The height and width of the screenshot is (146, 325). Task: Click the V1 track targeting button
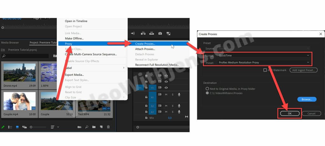152,88
